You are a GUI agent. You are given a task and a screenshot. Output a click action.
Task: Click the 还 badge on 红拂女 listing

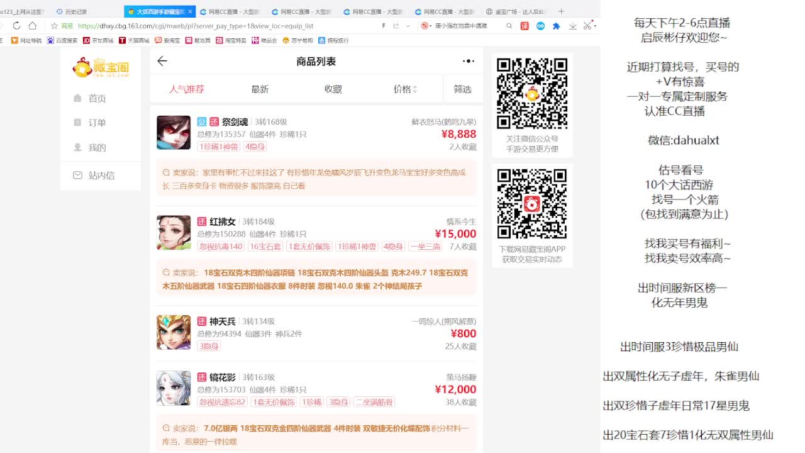click(202, 221)
